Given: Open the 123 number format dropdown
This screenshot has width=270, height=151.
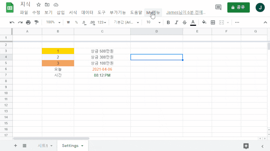Looking at the screenshot, I should 102,23.
